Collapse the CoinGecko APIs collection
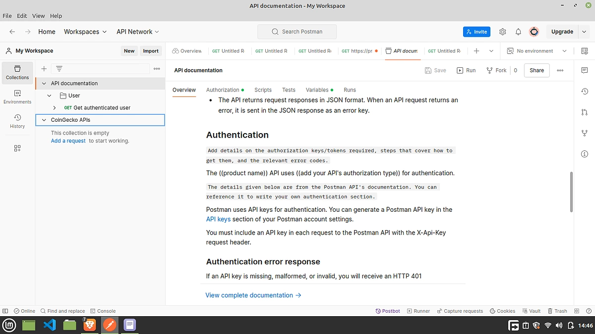The image size is (595, 334). click(x=44, y=120)
